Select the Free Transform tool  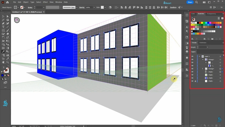point(8,41)
